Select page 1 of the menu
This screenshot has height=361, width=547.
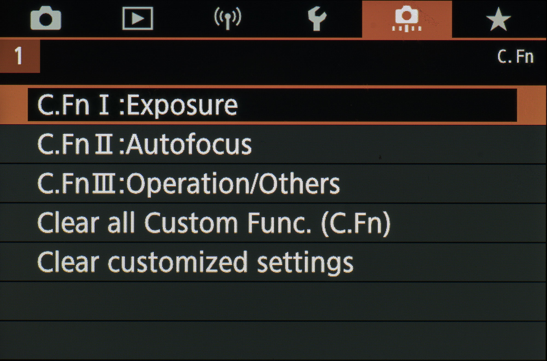pos(19,56)
